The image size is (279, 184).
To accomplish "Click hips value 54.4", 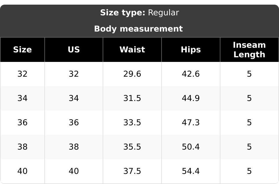I will click(x=191, y=171).
